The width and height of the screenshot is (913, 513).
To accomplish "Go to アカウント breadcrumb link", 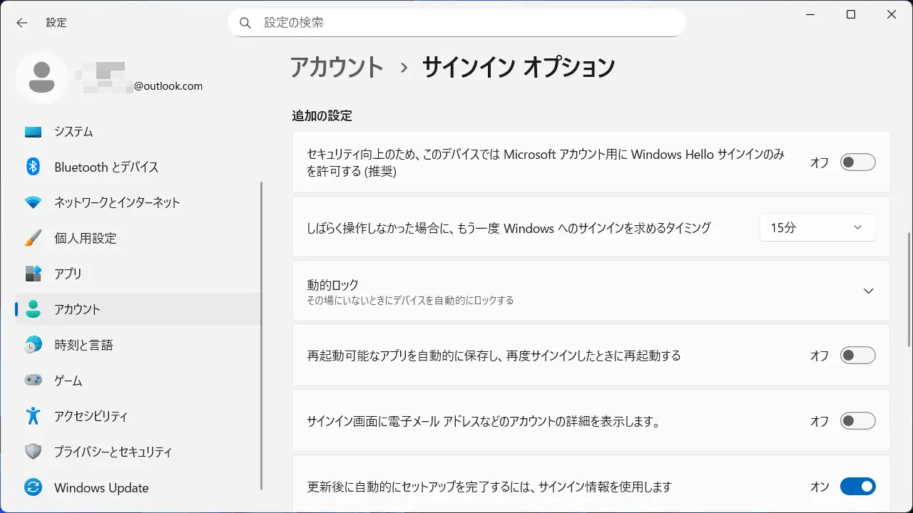I will click(337, 67).
